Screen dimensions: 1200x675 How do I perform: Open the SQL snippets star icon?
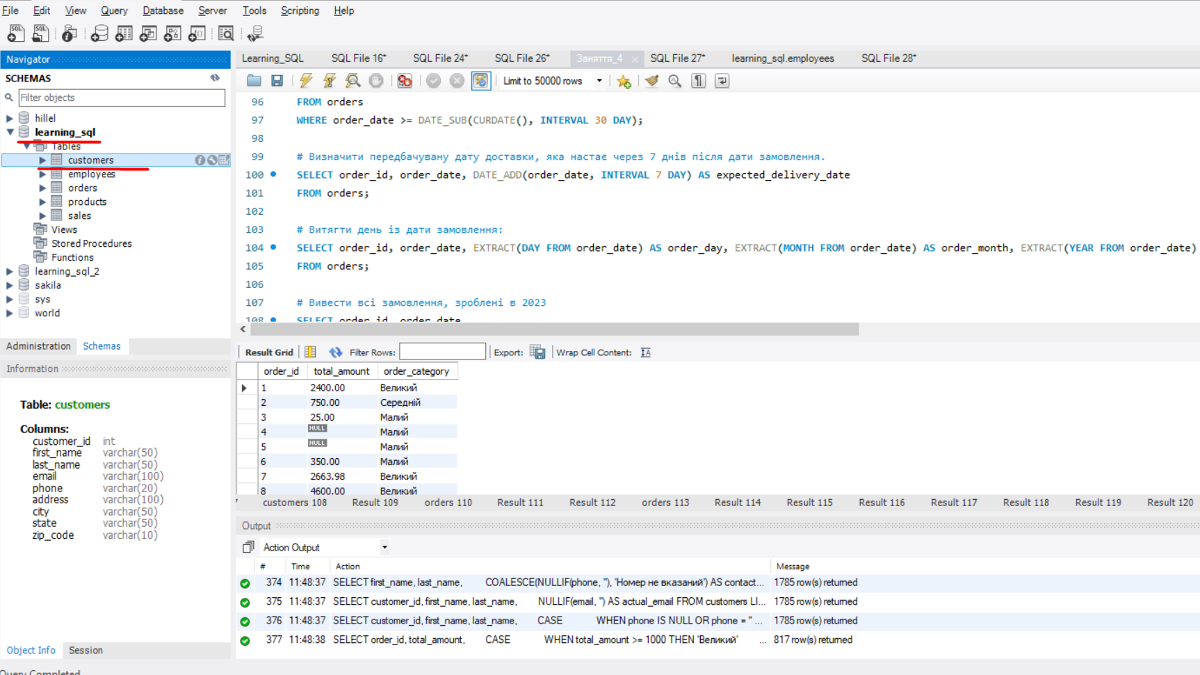(x=624, y=81)
